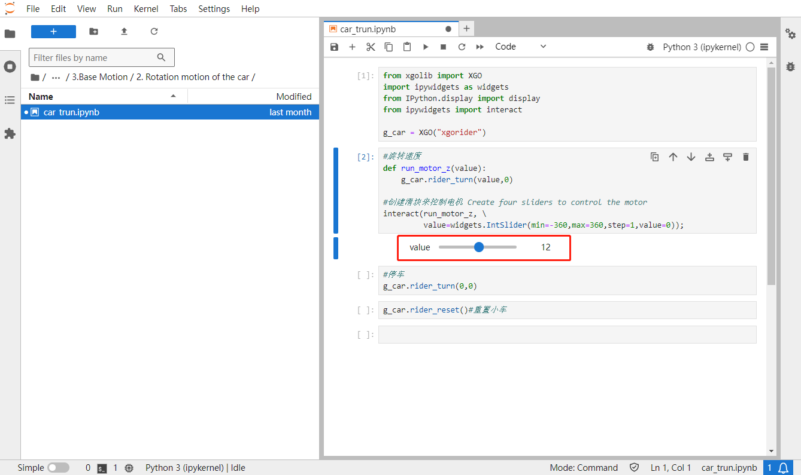Open the File Browser sidebar icon
The width and height of the screenshot is (801, 475).
point(10,33)
